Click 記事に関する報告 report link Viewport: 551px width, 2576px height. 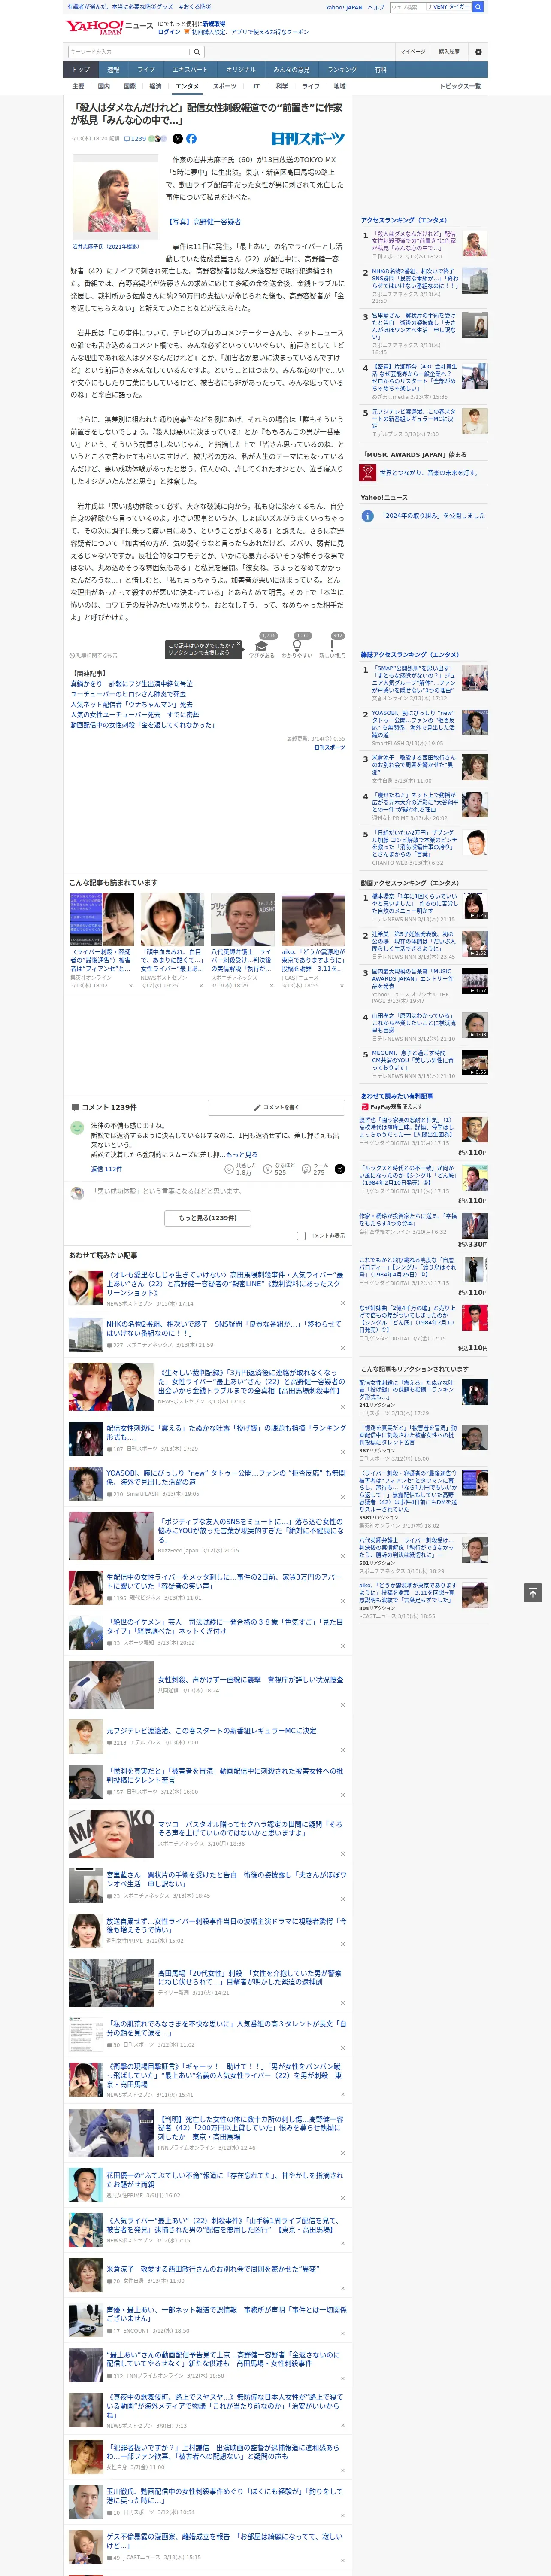pos(94,656)
